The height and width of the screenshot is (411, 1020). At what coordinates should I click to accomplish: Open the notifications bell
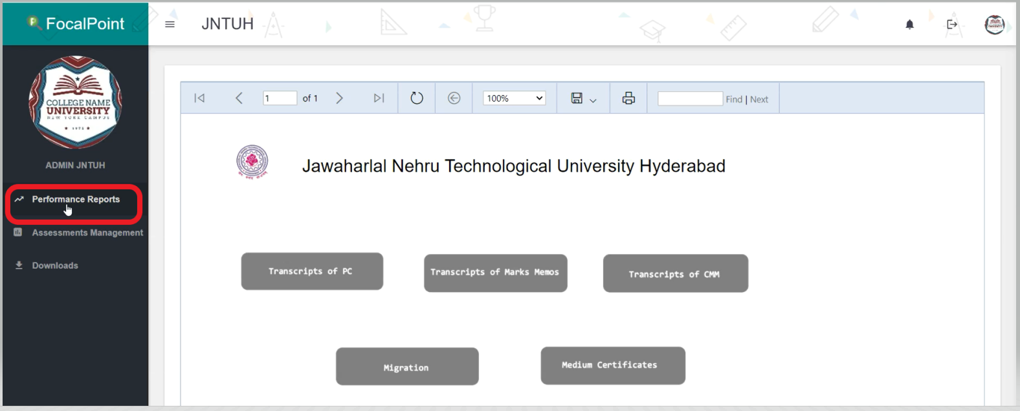pyautogui.click(x=909, y=25)
